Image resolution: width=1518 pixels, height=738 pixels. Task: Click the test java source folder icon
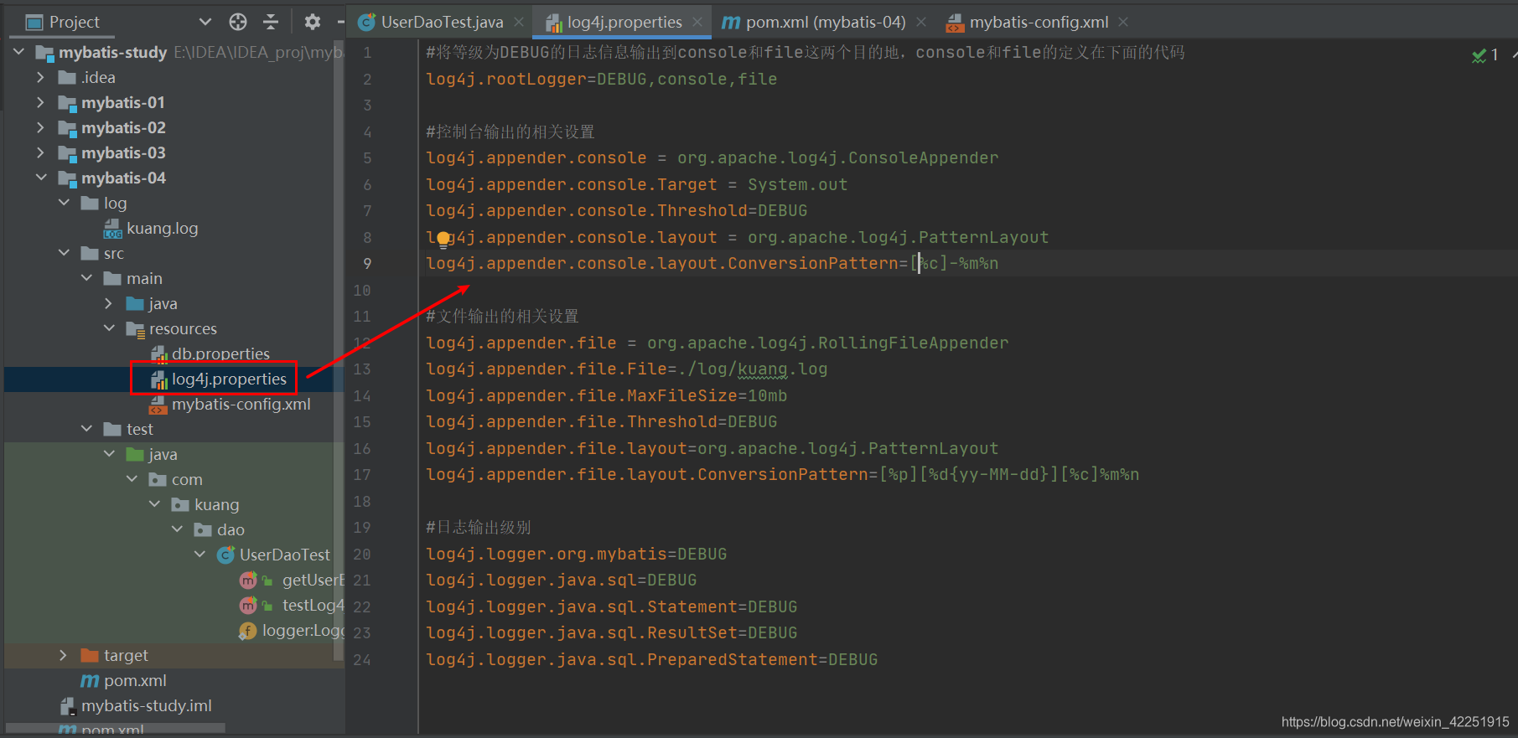pyautogui.click(x=134, y=454)
